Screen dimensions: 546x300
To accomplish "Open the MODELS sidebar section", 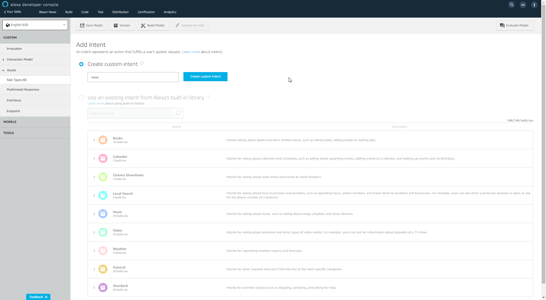I will [x=35, y=122].
